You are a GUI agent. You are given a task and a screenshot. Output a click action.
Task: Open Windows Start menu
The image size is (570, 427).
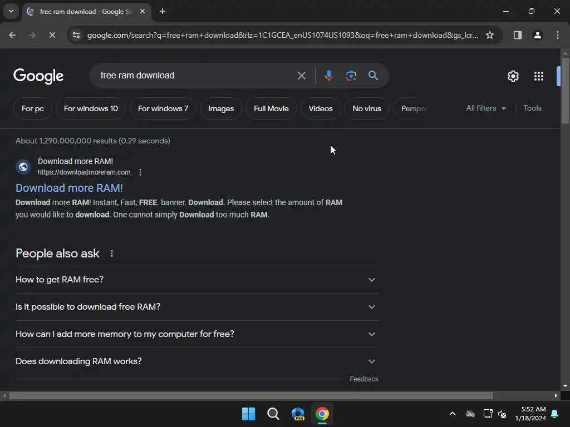(249, 414)
